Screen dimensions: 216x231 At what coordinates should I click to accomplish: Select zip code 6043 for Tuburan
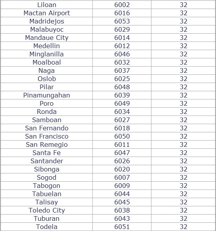pyautogui.click(x=122, y=218)
